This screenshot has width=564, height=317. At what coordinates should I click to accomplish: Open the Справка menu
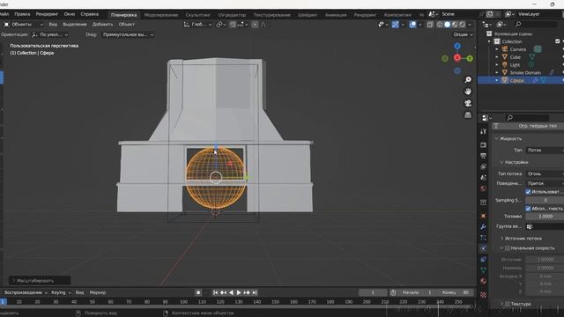point(90,14)
